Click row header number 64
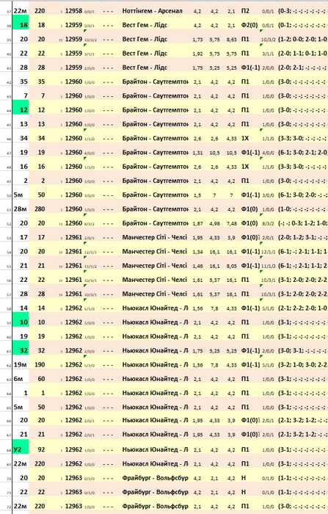This screenshot has height=514, width=328. [9, 394]
